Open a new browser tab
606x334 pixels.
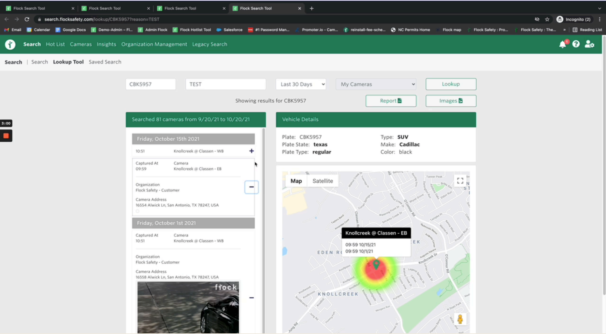click(312, 8)
